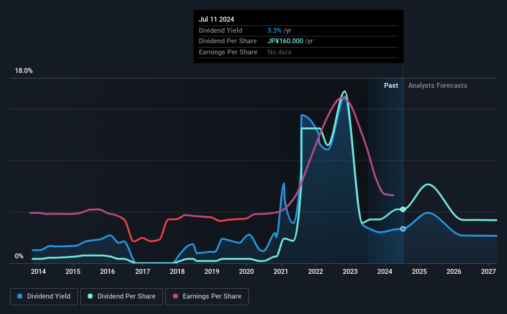
Task: Click the 2015 x-axis label
Action: click(x=73, y=271)
